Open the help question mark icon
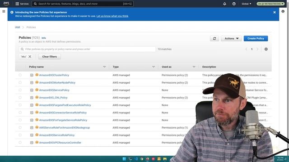Screen dimensions: 289x162 pyautogui.click(x=234, y=4)
